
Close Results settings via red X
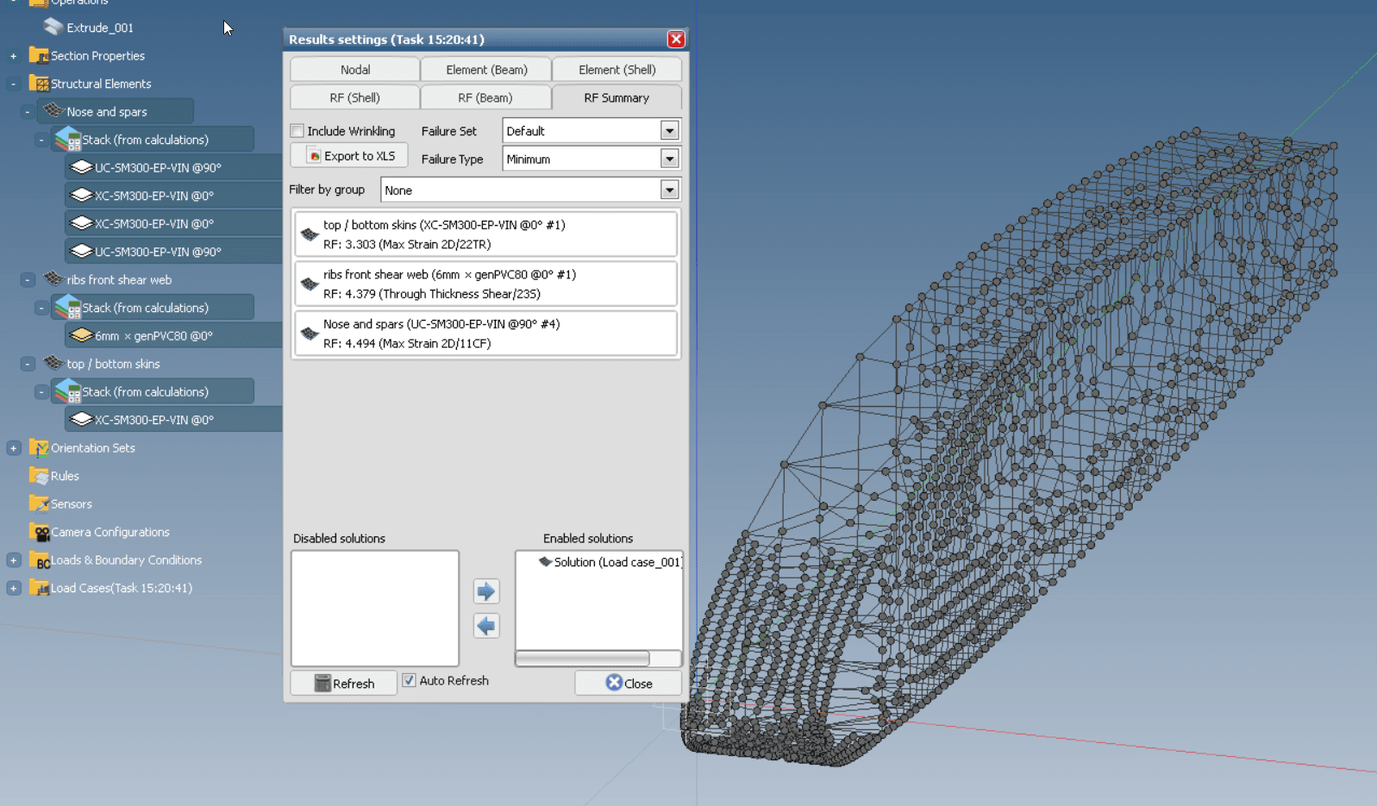pos(676,39)
